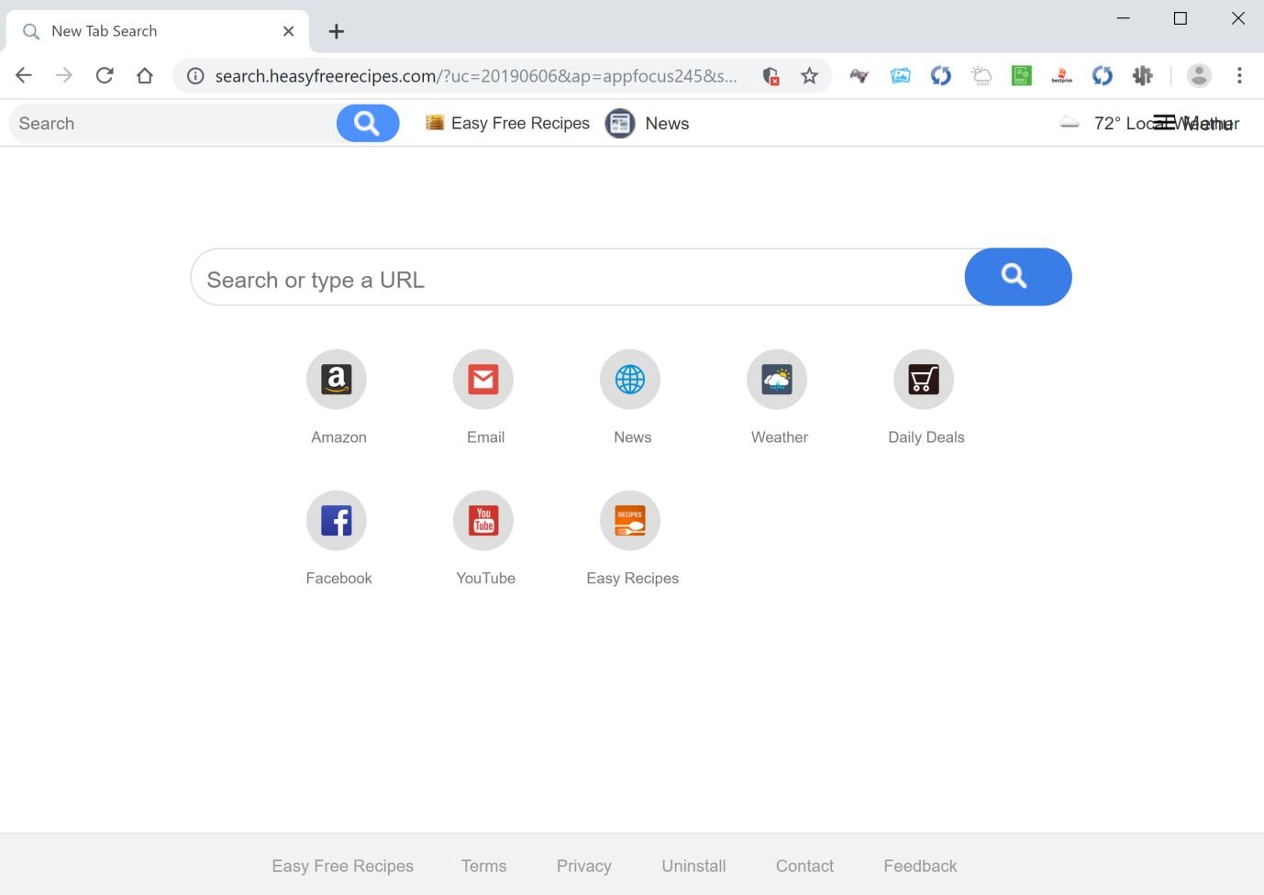1264x895 pixels.
Task: Open the Daily Deals cart icon
Action: tap(924, 380)
